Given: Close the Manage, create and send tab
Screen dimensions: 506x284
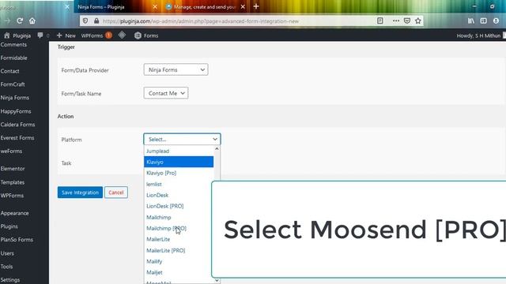Looking at the screenshot, I should coord(243,7).
